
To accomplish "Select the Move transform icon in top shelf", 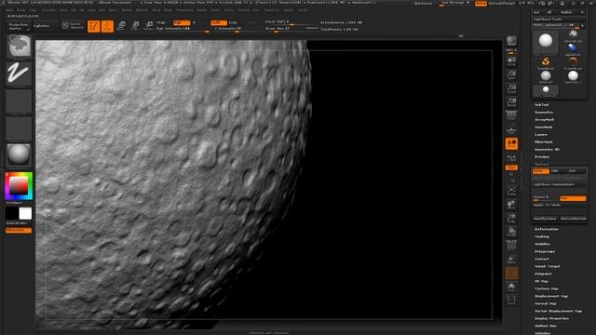I will point(121,25).
